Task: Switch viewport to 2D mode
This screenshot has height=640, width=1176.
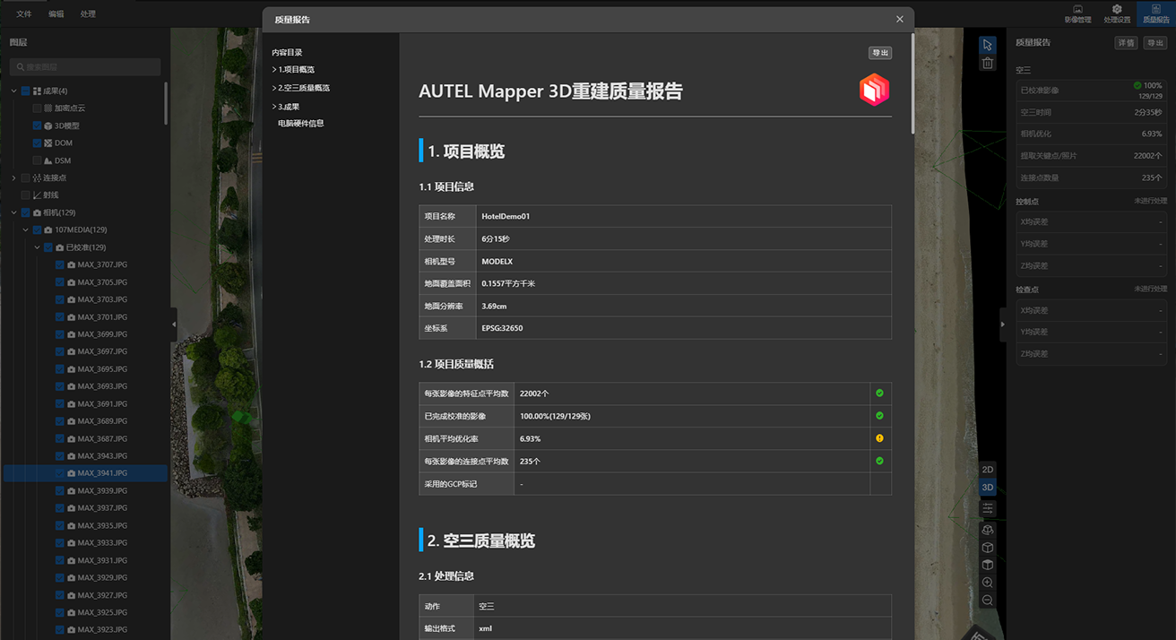Action: click(987, 470)
